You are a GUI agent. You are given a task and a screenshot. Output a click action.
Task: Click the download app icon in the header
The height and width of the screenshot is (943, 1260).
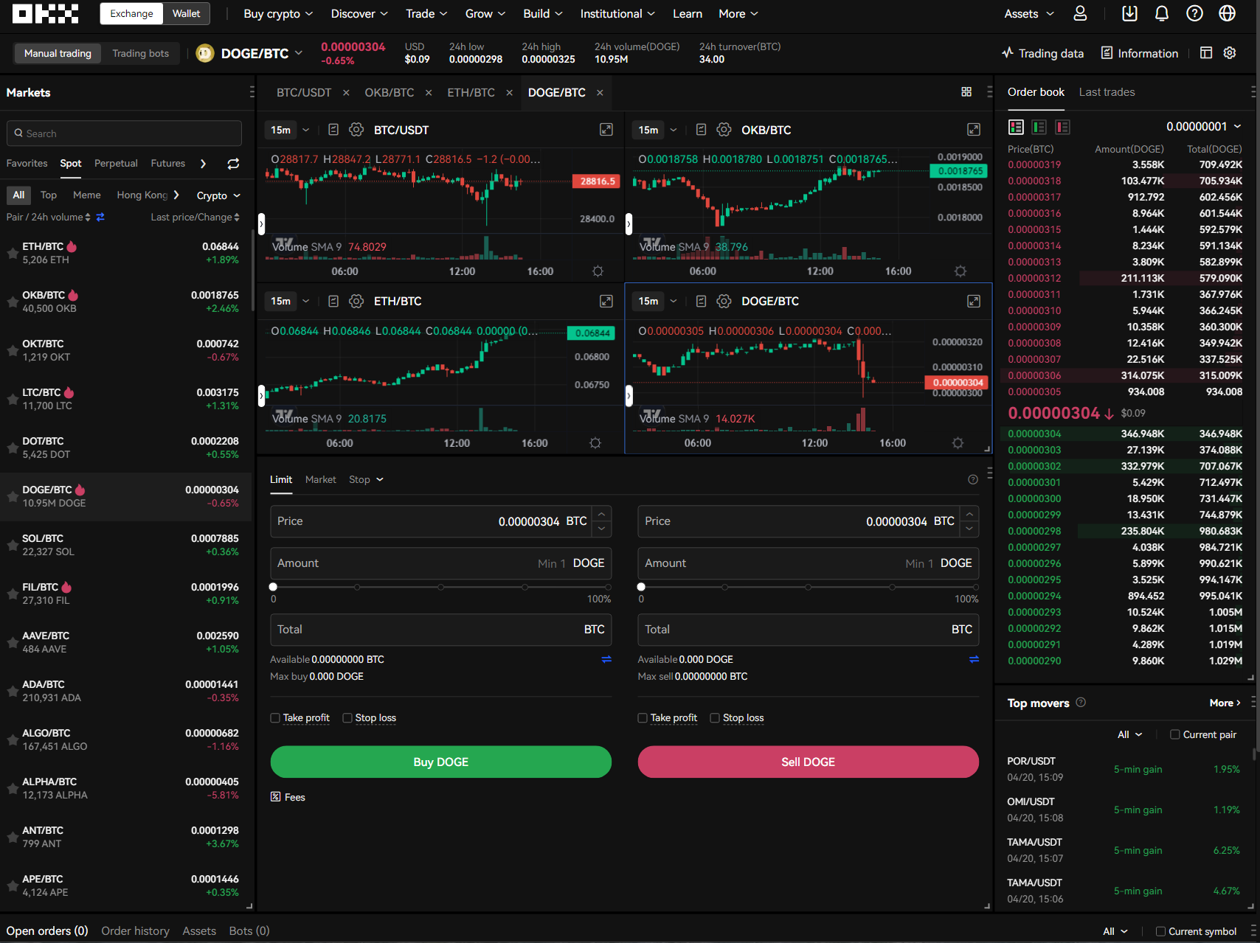(x=1129, y=13)
